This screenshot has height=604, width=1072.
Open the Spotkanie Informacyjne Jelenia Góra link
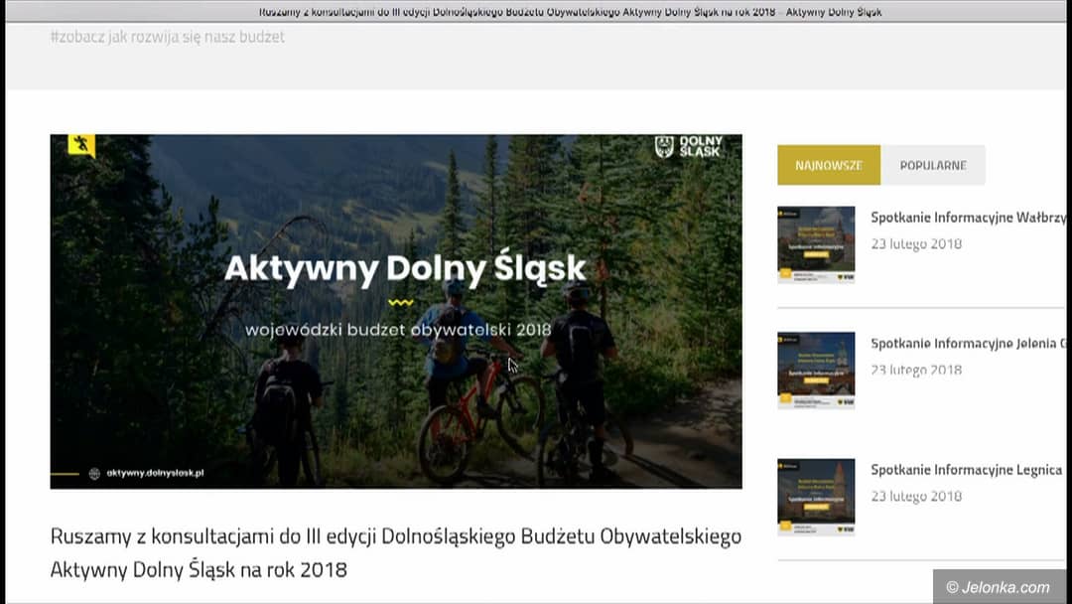coord(967,344)
